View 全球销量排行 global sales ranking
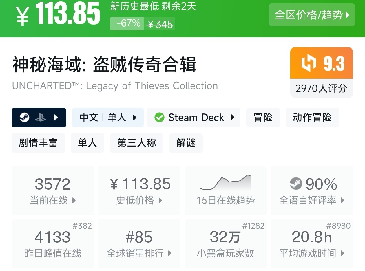365x271 pixels. [x=139, y=253]
